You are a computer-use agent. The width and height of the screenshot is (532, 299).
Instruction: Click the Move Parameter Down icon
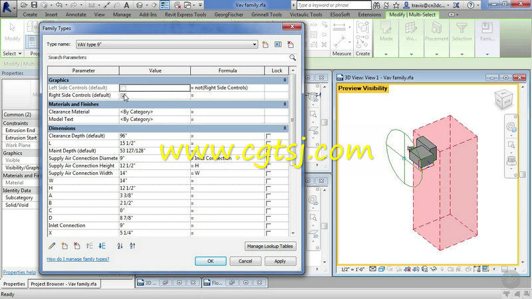click(x=102, y=246)
